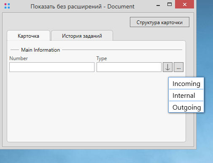Close the Document window
This screenshot has height=163, width=213.
(185, 4)
